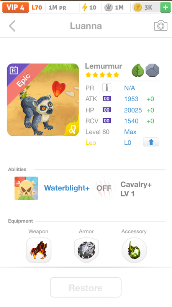Viewport: 172px width, 307px height.
Task: Open the camera screenshot icon
Action: [161, 26]
